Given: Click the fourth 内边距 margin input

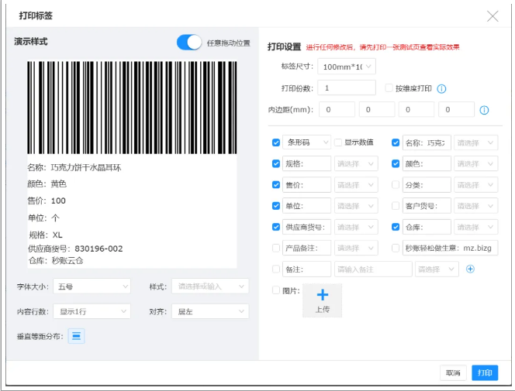Looking at the screenshot, I should pyautogui.click(x=456, y=109).
